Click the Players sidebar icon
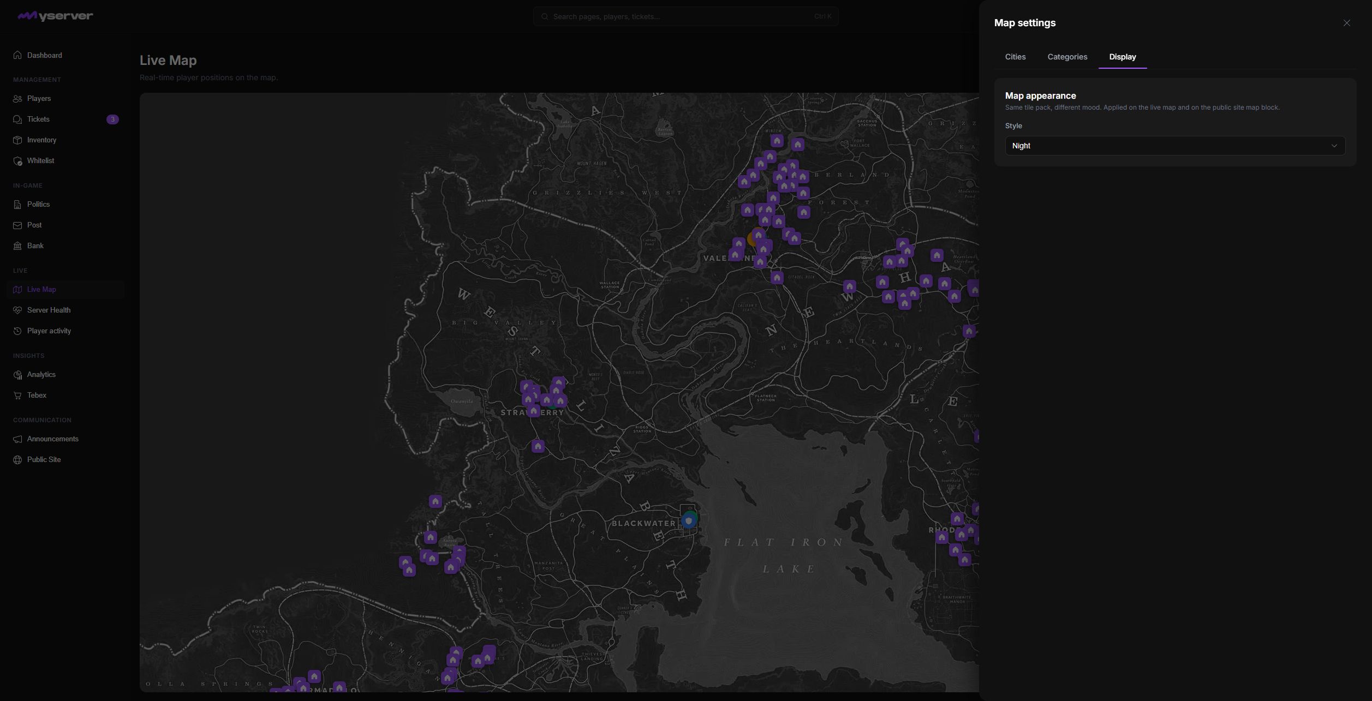 click(17, 99)
